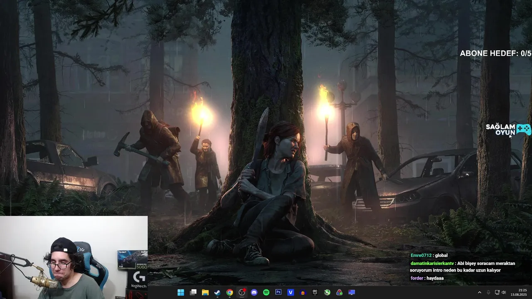Click the chat message from forder
The image size is (532, 299).
click(x=427, y=278)
